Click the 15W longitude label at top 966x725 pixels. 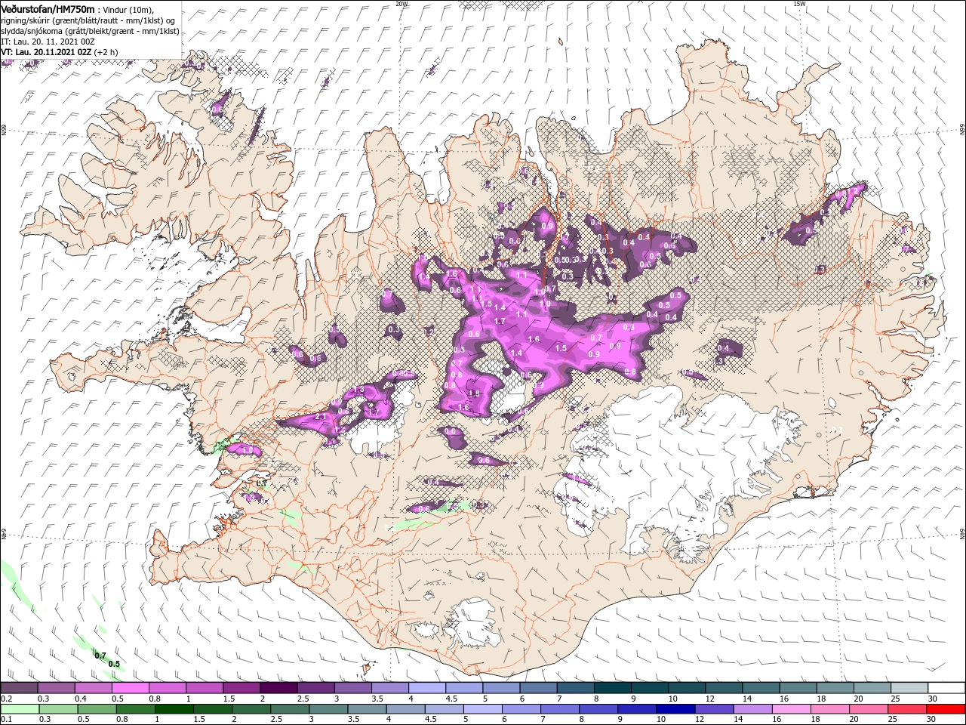800,4
